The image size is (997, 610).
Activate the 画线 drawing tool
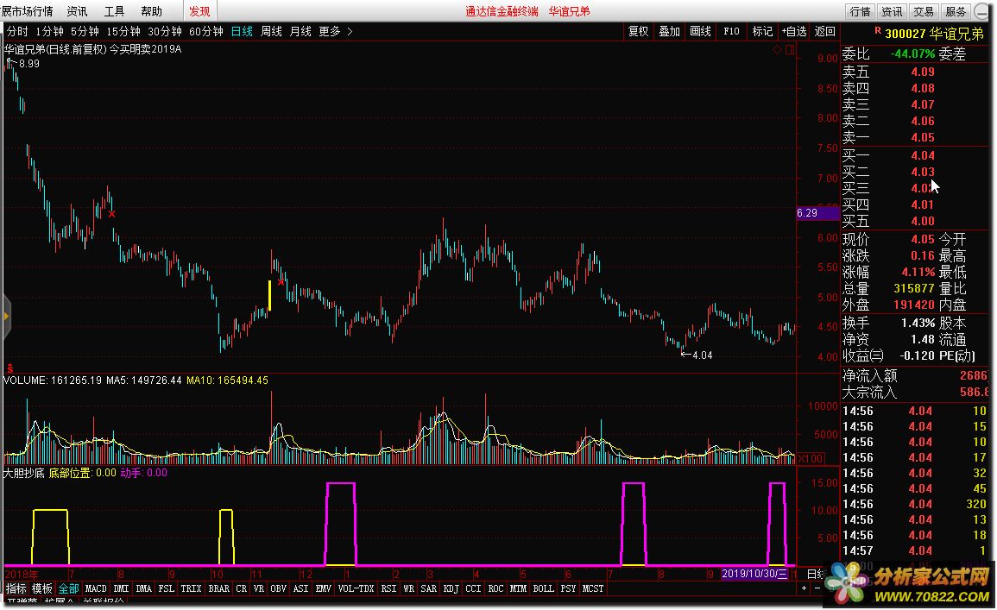[701, 31]
